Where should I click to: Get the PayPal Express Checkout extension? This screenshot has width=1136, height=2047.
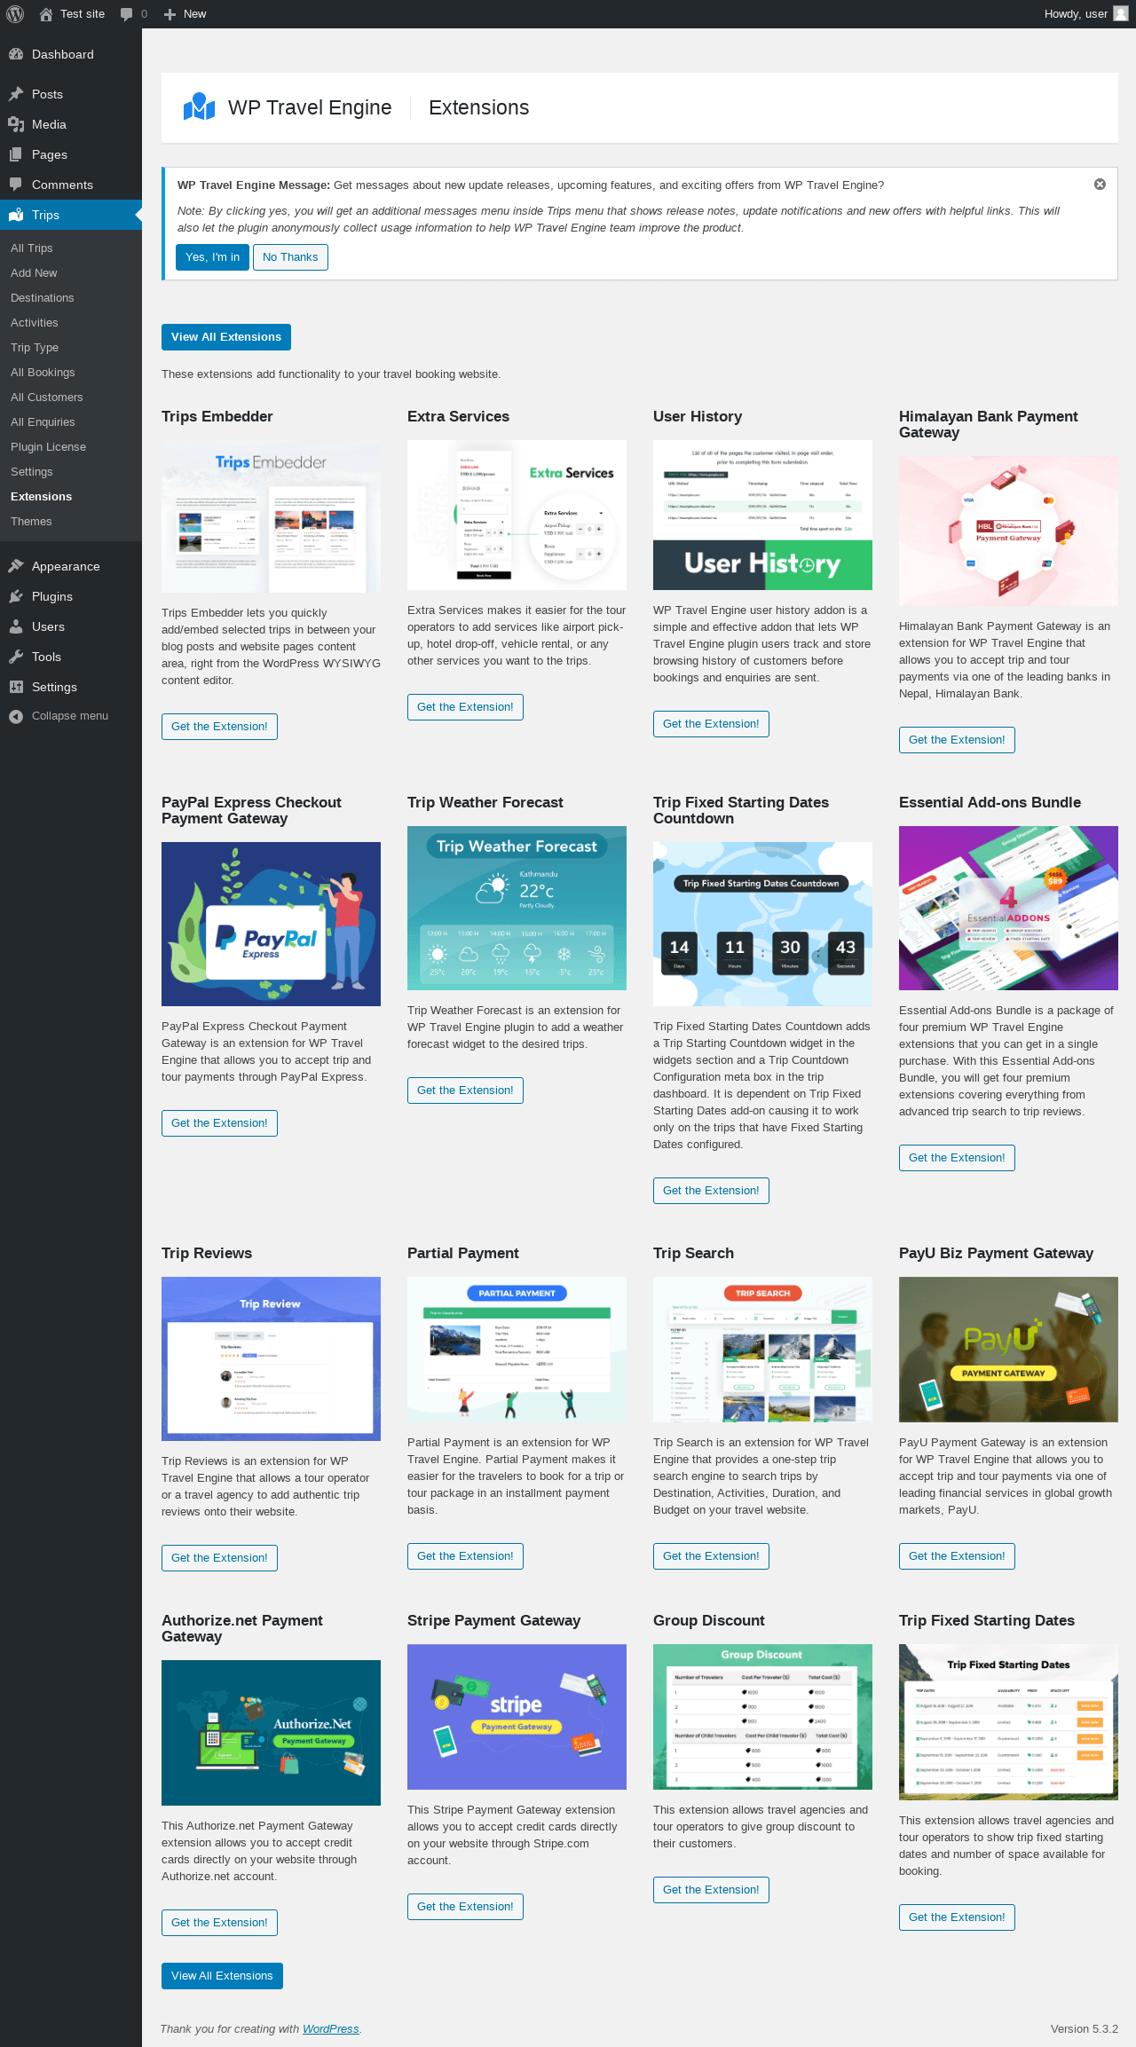click(x=219, y=1123)
